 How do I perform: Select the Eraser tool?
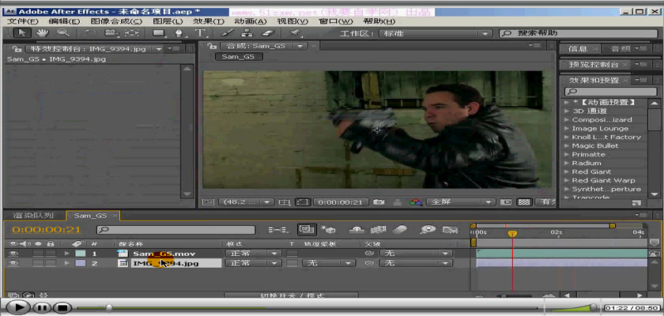tap(269, 33)
